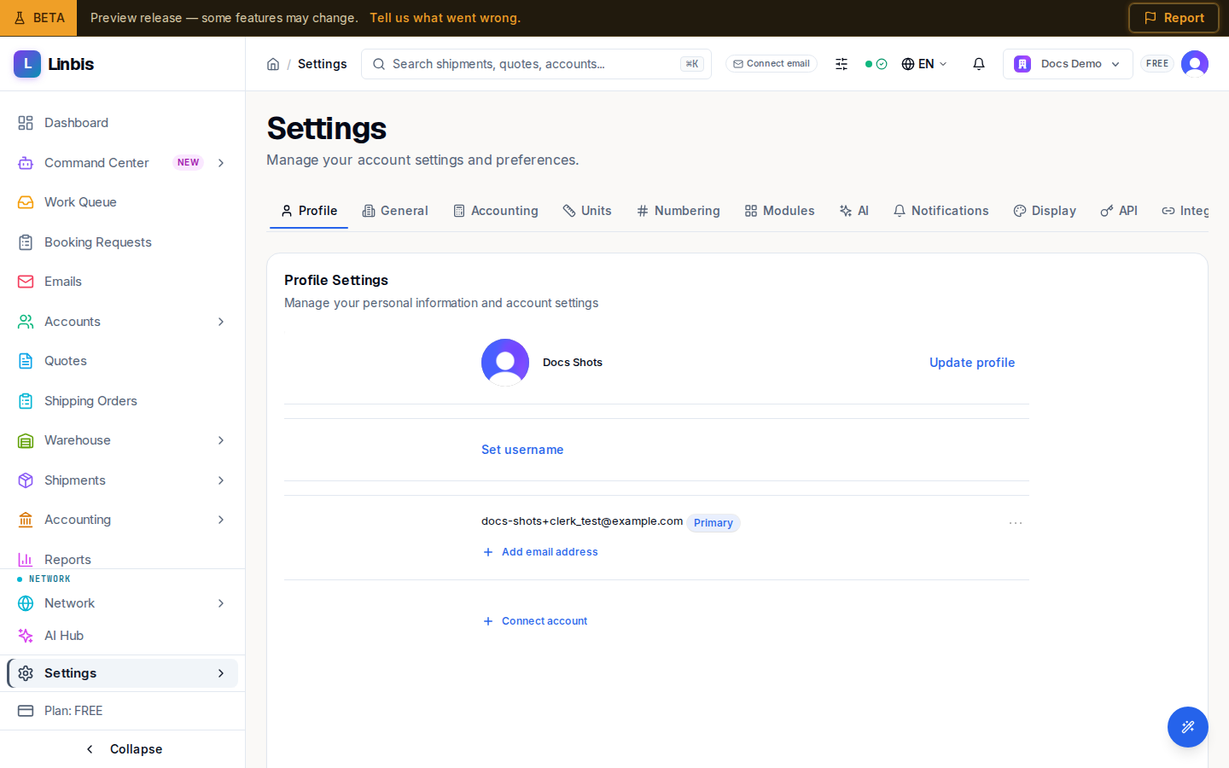
Task: Open the Display settings tab
Action: click(1045, 211)
